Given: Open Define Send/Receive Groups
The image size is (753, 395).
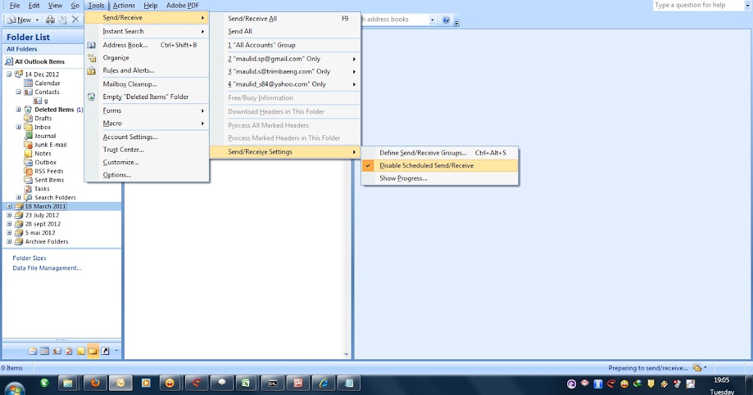Looking at the screenshot, I should coord(440,153).
